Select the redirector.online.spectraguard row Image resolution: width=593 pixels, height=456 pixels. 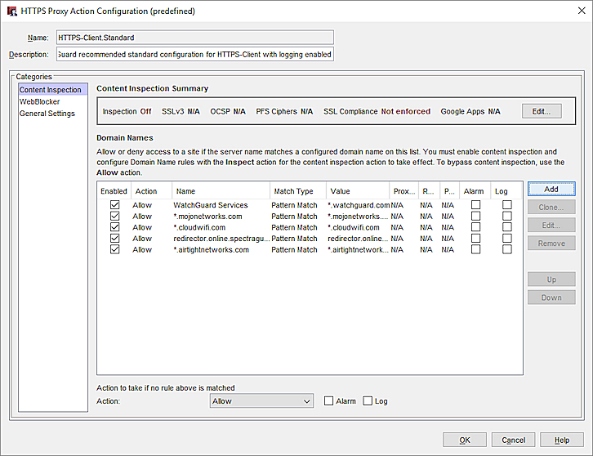point(221,239)
